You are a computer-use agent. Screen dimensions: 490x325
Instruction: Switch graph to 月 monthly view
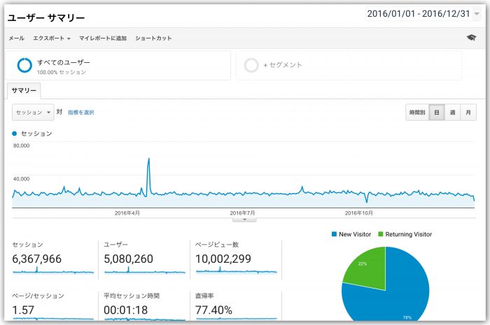tap(469, 112)
